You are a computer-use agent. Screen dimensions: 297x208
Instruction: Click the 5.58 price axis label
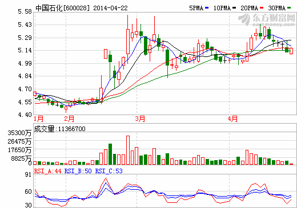pos(25,11)
